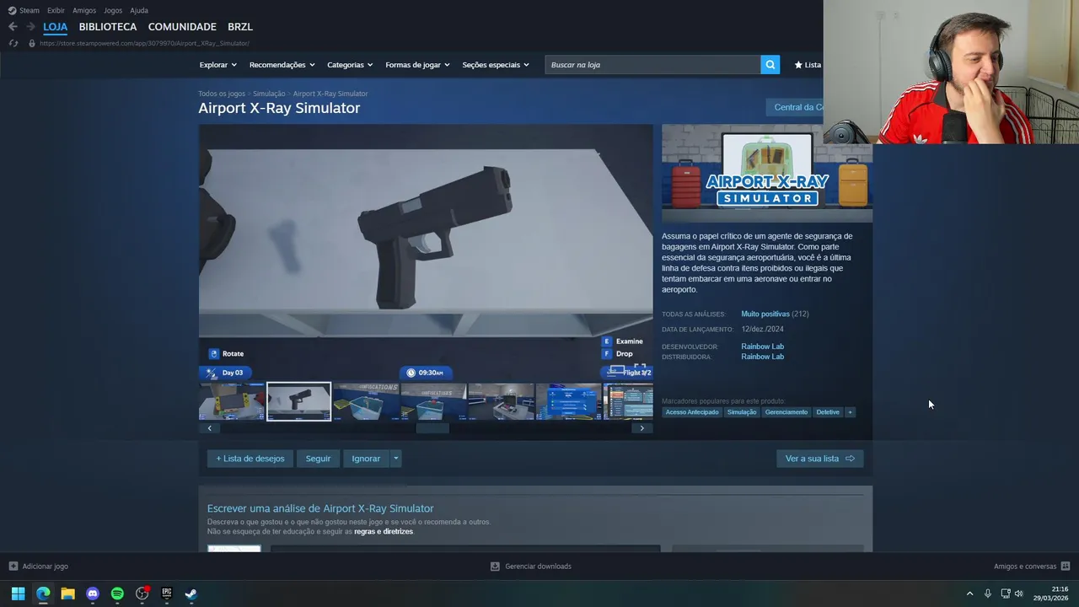
Task: Open Microsoft Edge from the taskbar
Action: pos(43,594)
